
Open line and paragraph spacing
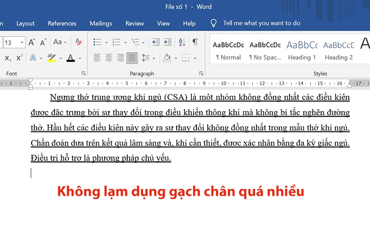pyautogui.click(x=148, y=58)
